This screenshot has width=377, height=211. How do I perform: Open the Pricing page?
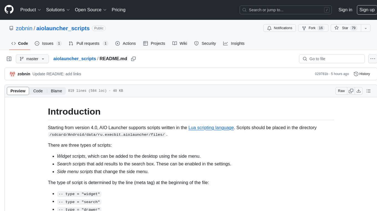118,10
